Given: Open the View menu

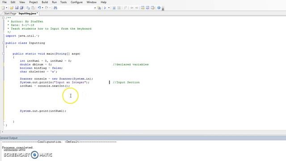Looking at the screenshot, I should (x=22, y=2).
